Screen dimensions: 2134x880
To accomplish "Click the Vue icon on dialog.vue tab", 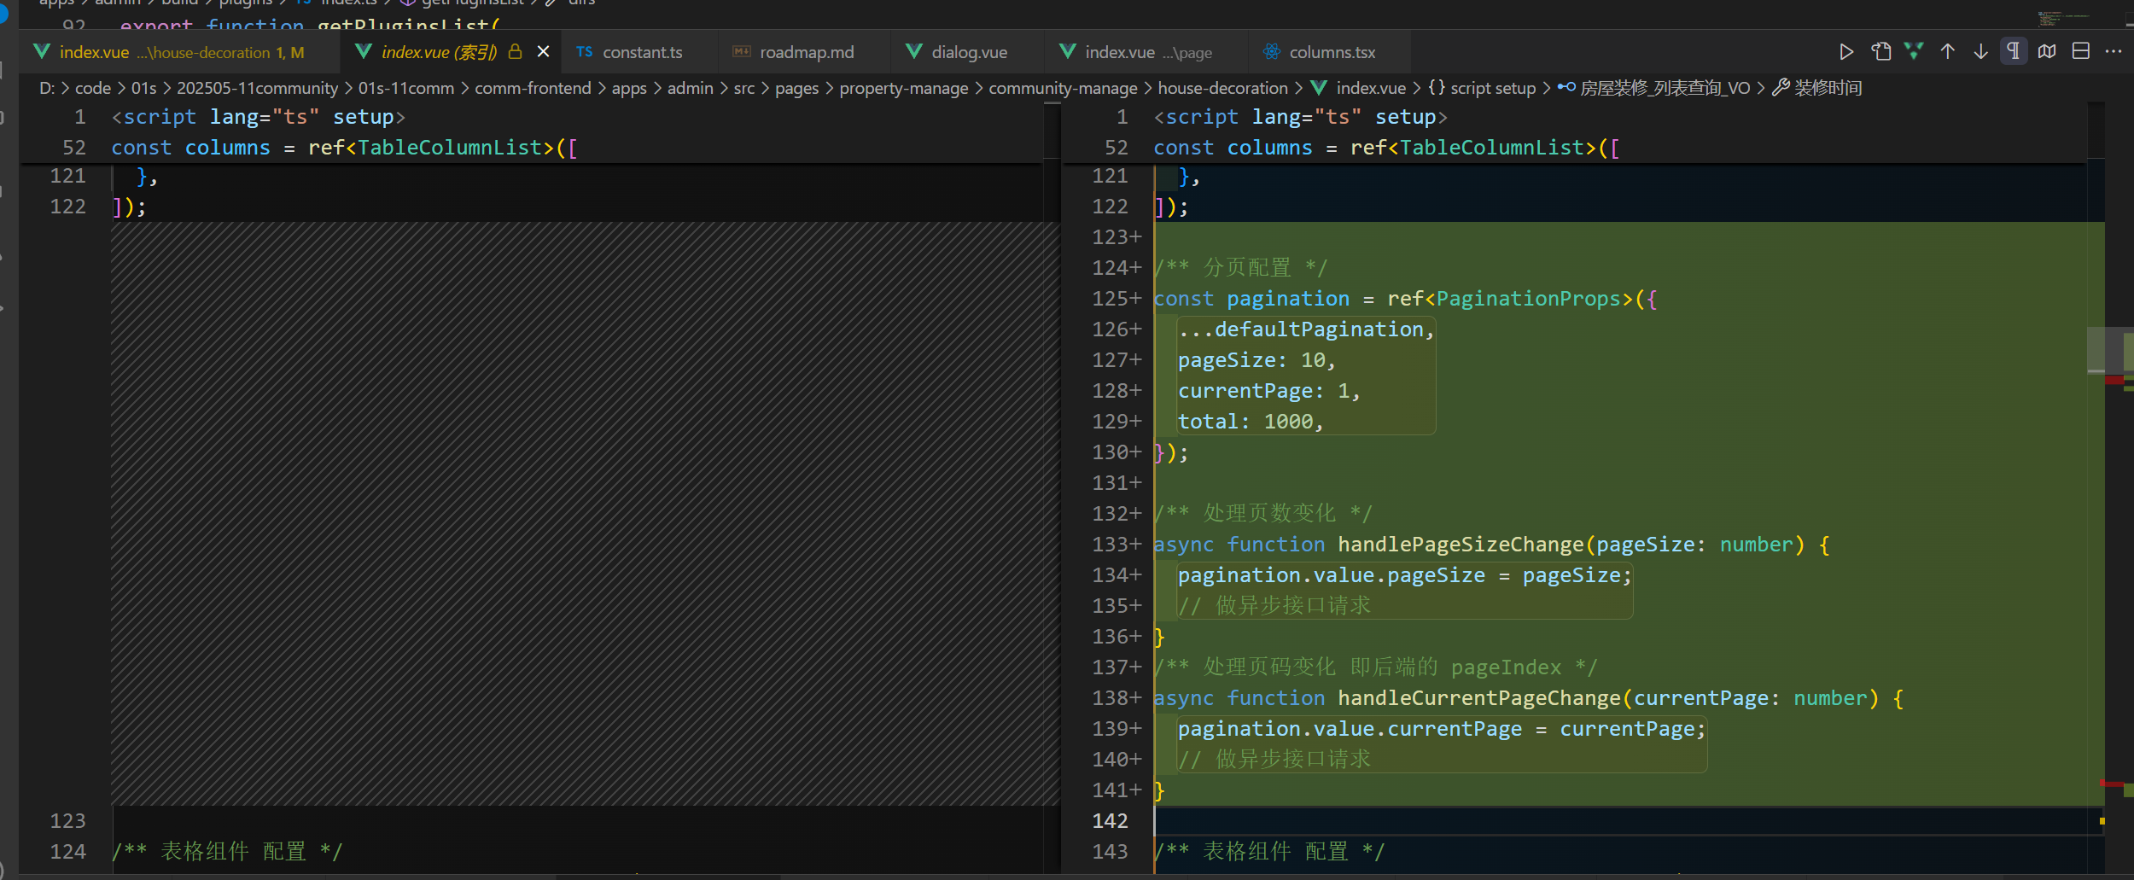I will (x=913, y=52).
